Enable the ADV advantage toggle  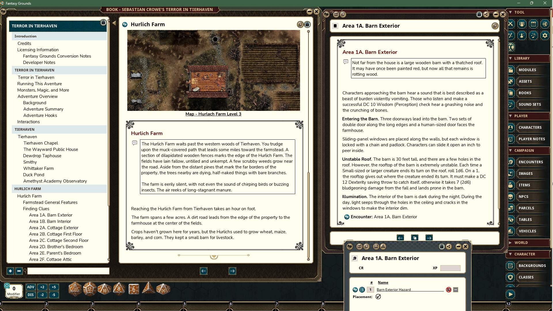click(x=31, y=287)
